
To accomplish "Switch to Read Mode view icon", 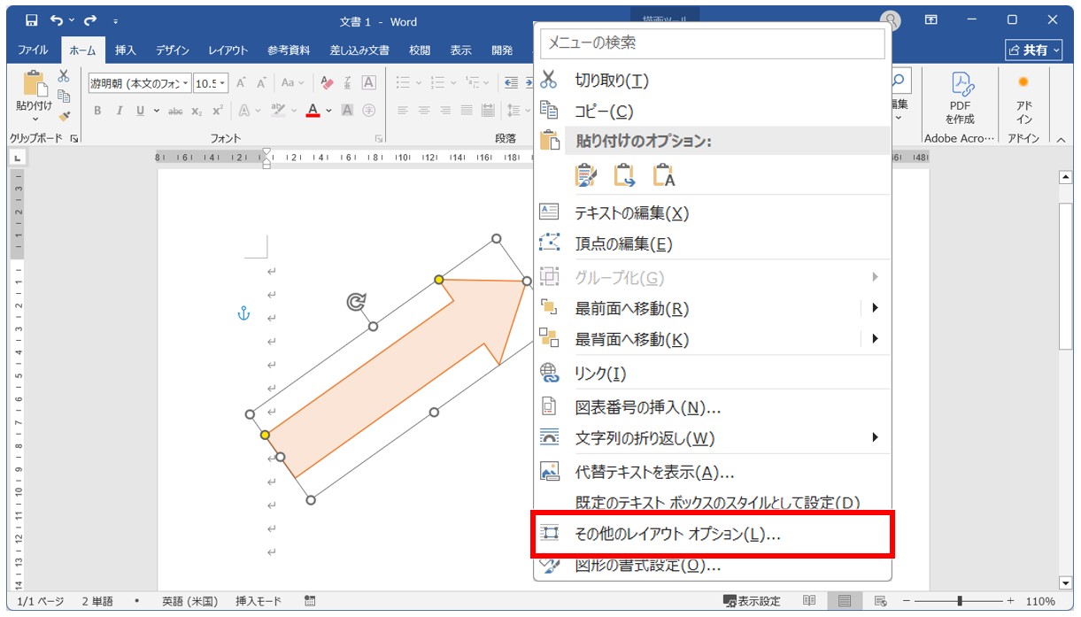I will pos(809,601).
